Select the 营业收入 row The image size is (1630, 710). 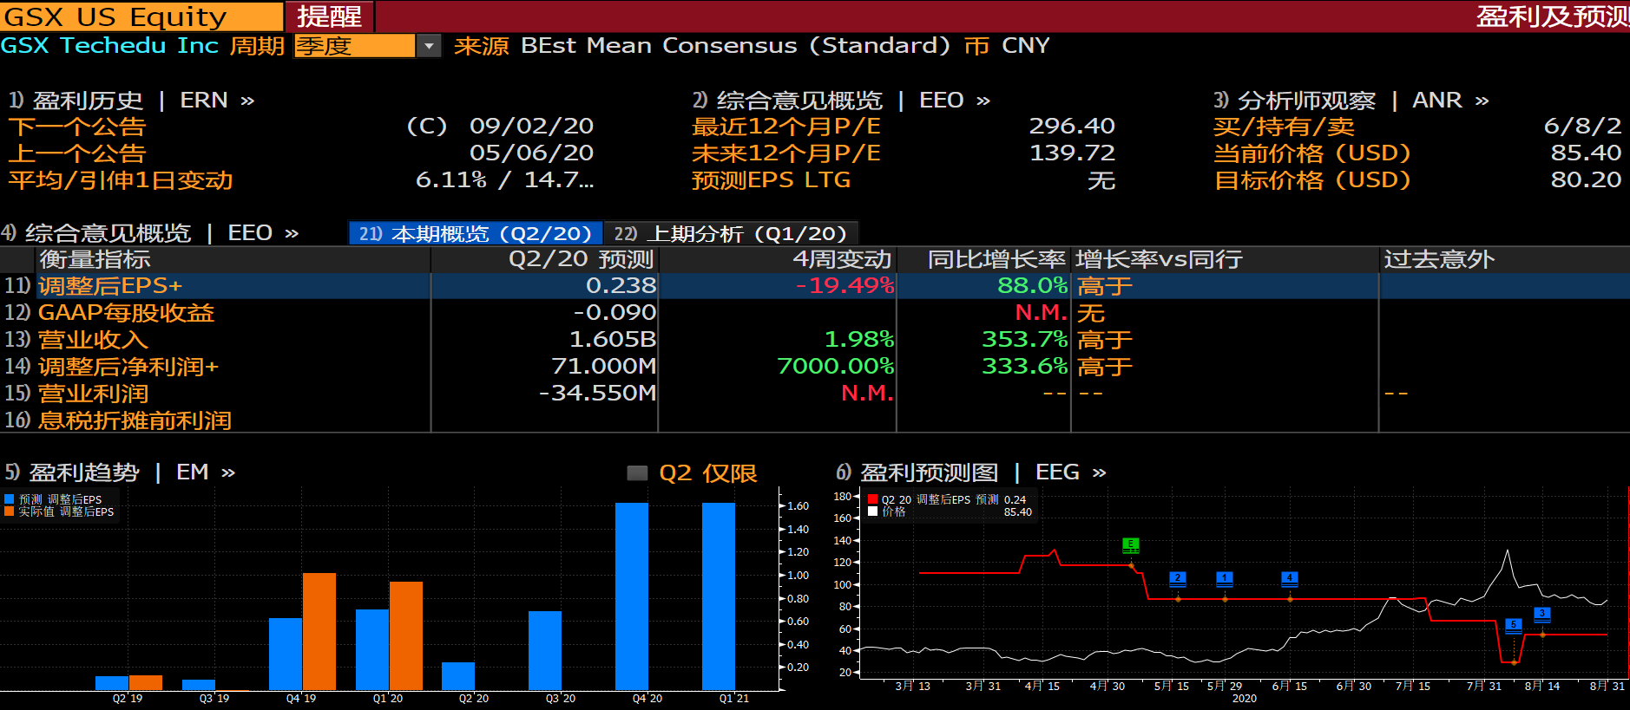[x=815, y=340]
